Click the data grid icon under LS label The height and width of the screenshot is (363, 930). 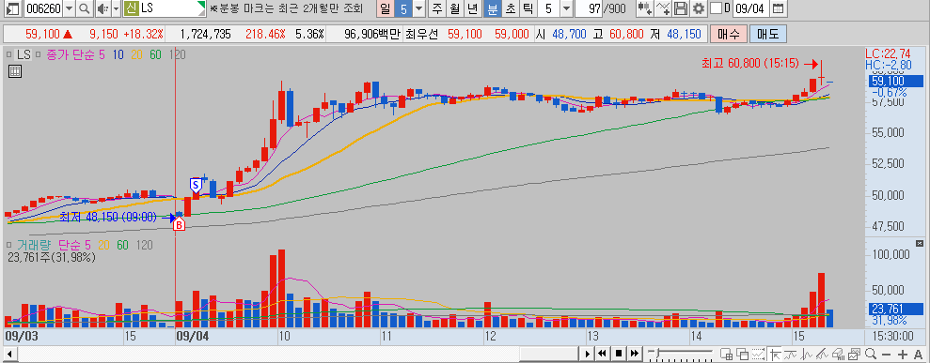coord(15,71)
